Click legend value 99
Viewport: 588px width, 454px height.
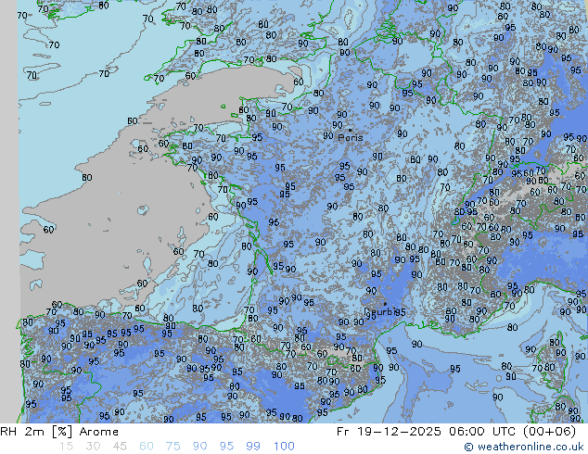pyautogui.click(x=253, y=447)
